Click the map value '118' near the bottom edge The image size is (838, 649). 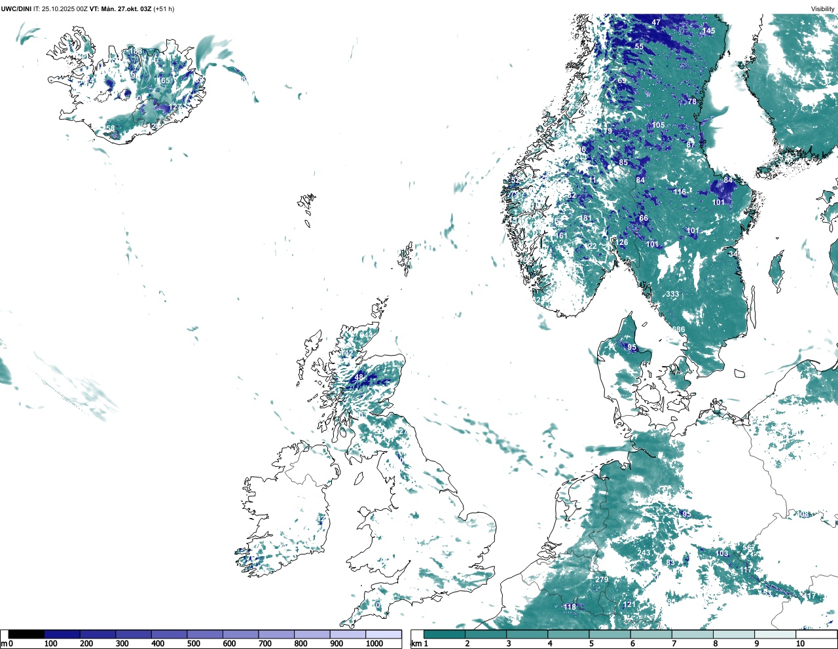[570, 607]
